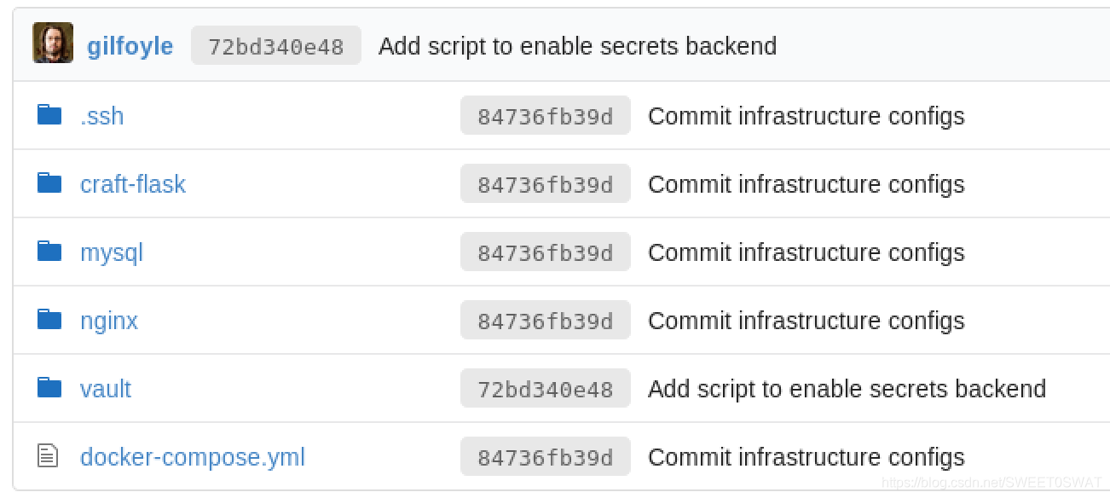Click the folder icon next to mysql
1110x498 pixels.
click(x=49, y=251)
